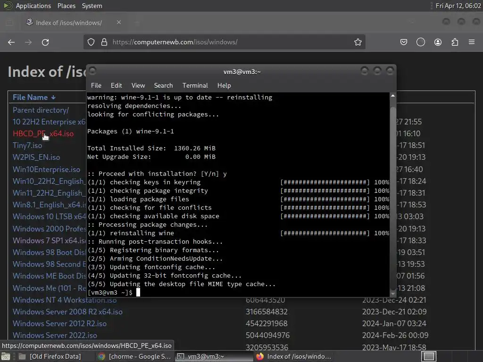Screen dimensions: 483x362
Task: Close the Index of /isos/windows/ tab
Action: (x=118, y=22)
